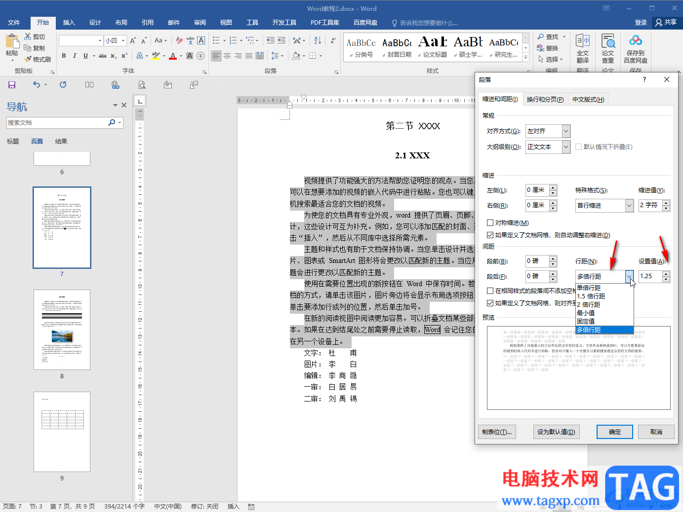Expand styles gallery more button
The height and width of the screenshot is (512, 683).
[525, 58]
